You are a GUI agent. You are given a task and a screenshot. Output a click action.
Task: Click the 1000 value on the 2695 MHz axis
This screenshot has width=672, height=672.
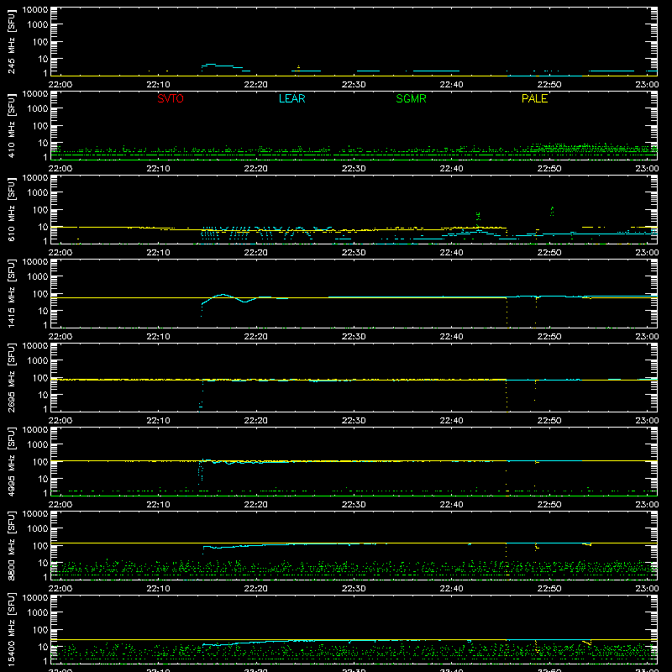point(38,361)
